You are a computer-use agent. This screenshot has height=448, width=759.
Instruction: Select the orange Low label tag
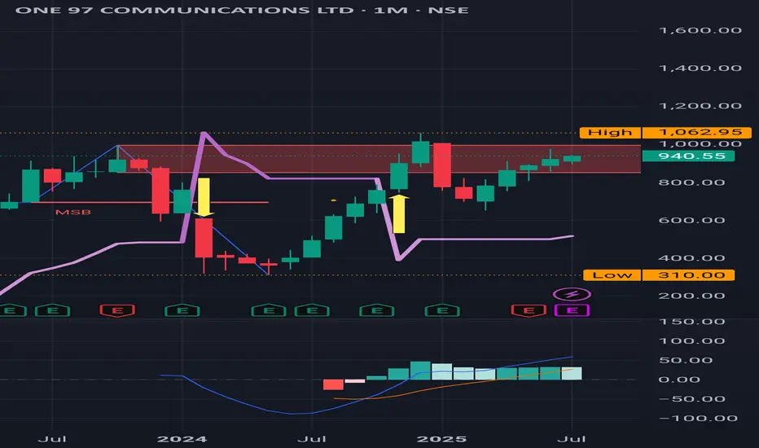(612, 275)
